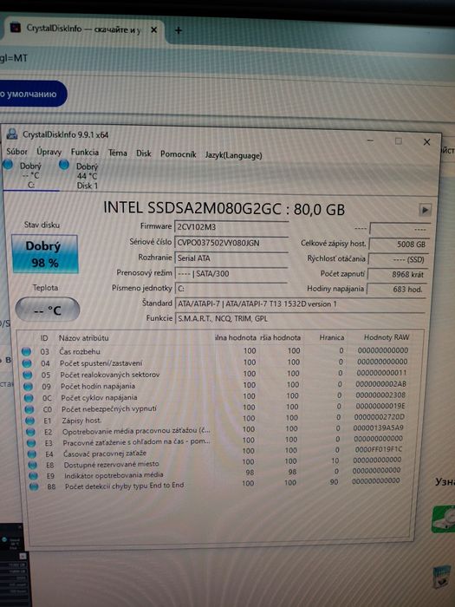Click status icon of attribute 0C row

click(29, 398)
